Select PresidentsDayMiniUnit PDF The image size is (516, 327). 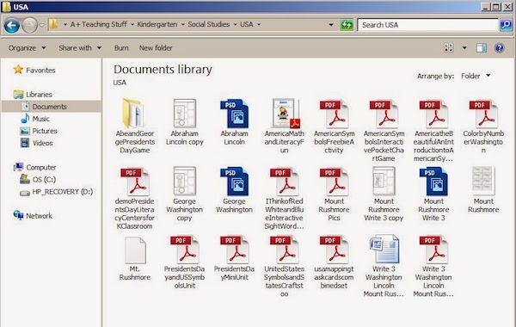234,258
